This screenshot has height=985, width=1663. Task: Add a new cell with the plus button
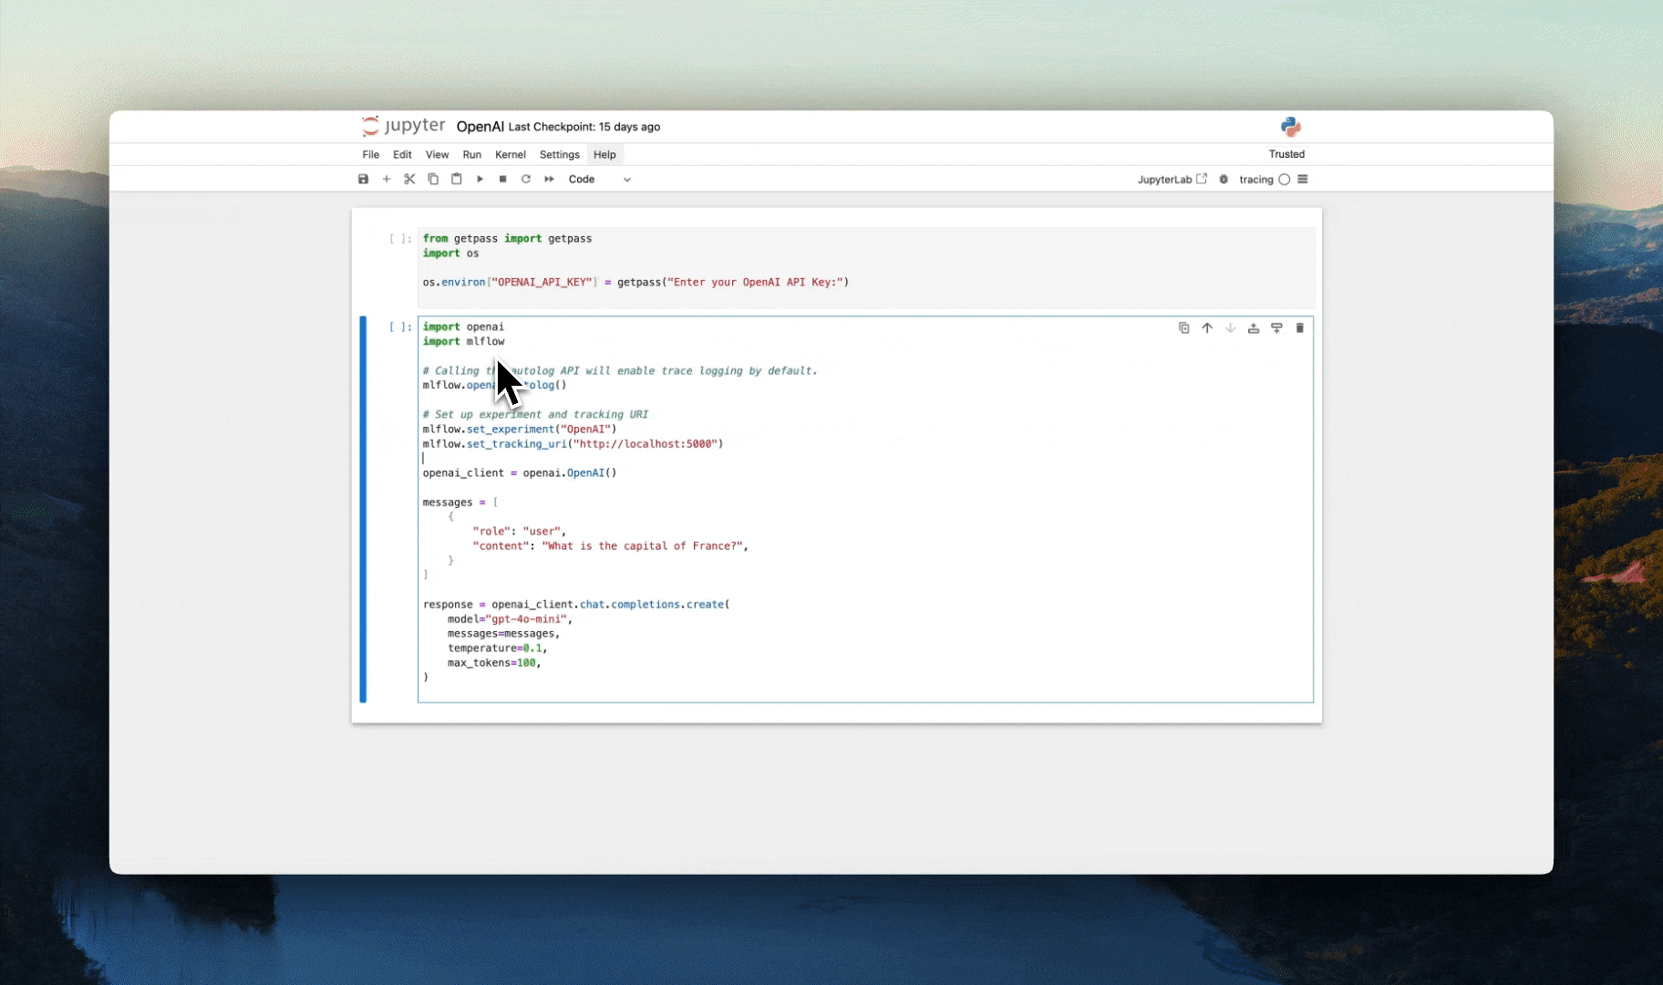(387, 179)
